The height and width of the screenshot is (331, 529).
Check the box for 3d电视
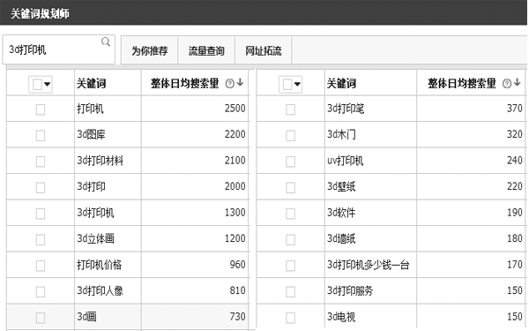(290, 318)
